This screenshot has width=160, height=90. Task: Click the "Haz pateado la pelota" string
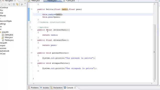coord(79,58)
